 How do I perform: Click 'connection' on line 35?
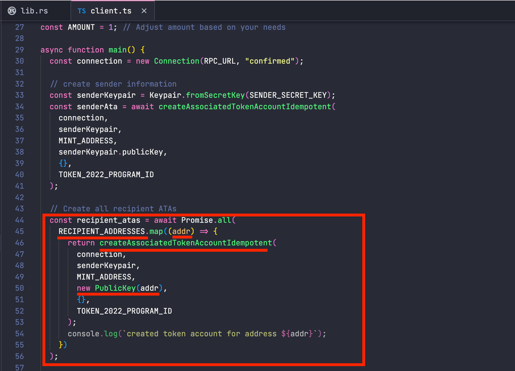[x=81, y=118]
